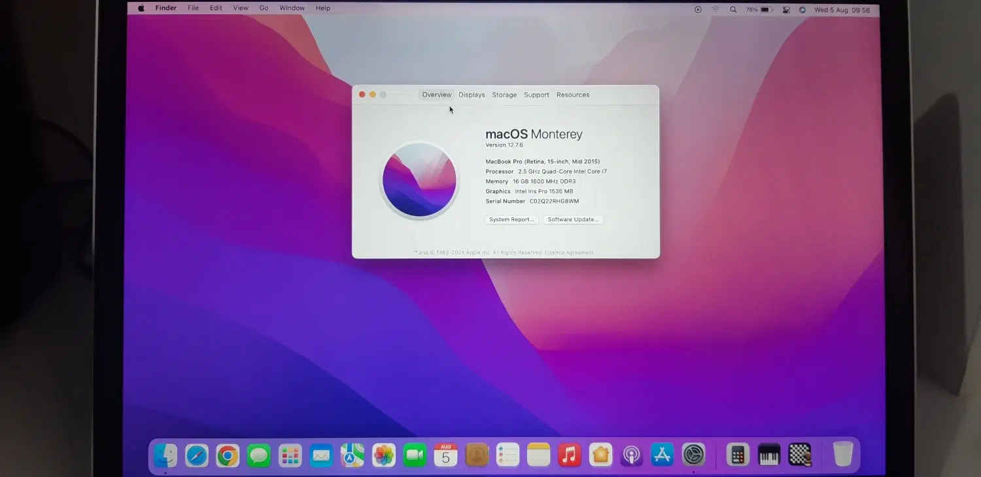Open the Resources tab
The width and height of the screenshot is (981, 477).
pyautogui.click(x=573, y=95)
